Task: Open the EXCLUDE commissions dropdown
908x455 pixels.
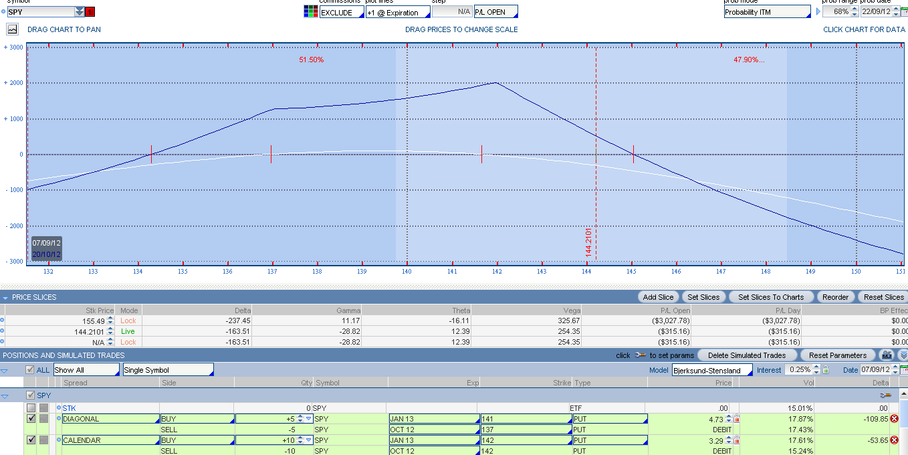Action: pyautogui.click(x=342, y=12)
